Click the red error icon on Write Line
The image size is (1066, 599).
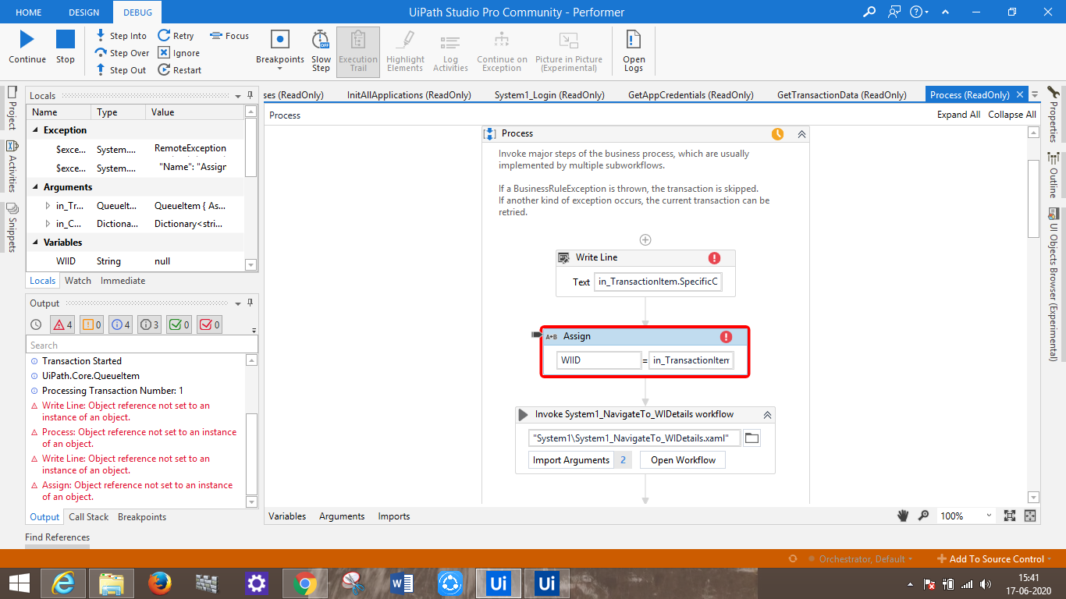(714, 258)
